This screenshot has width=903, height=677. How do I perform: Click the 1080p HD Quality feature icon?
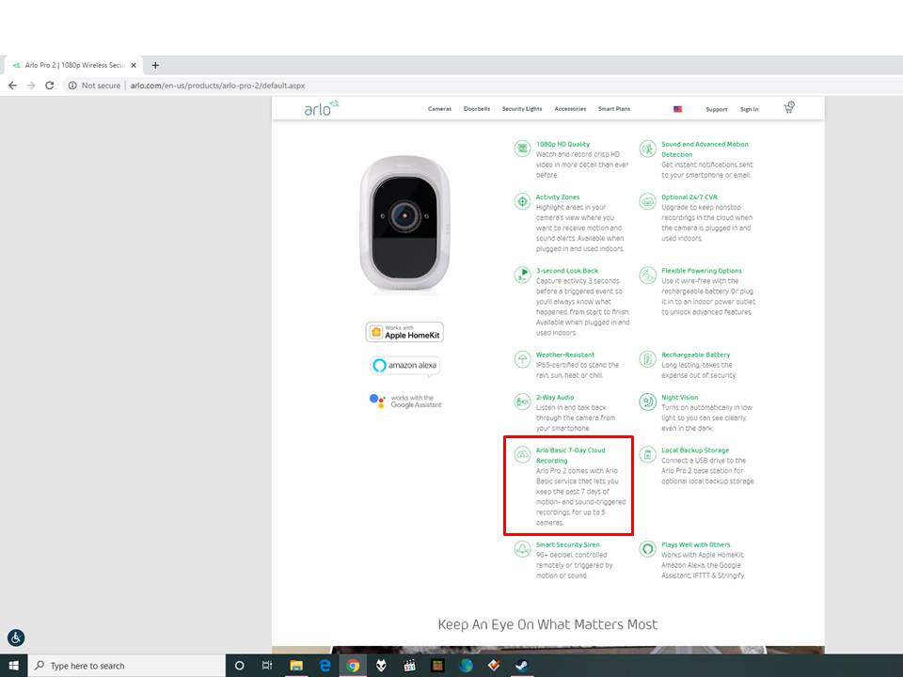tap(522, 149)
